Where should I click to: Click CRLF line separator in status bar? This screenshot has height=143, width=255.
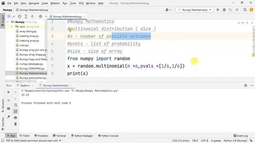[x=195, y=141]
